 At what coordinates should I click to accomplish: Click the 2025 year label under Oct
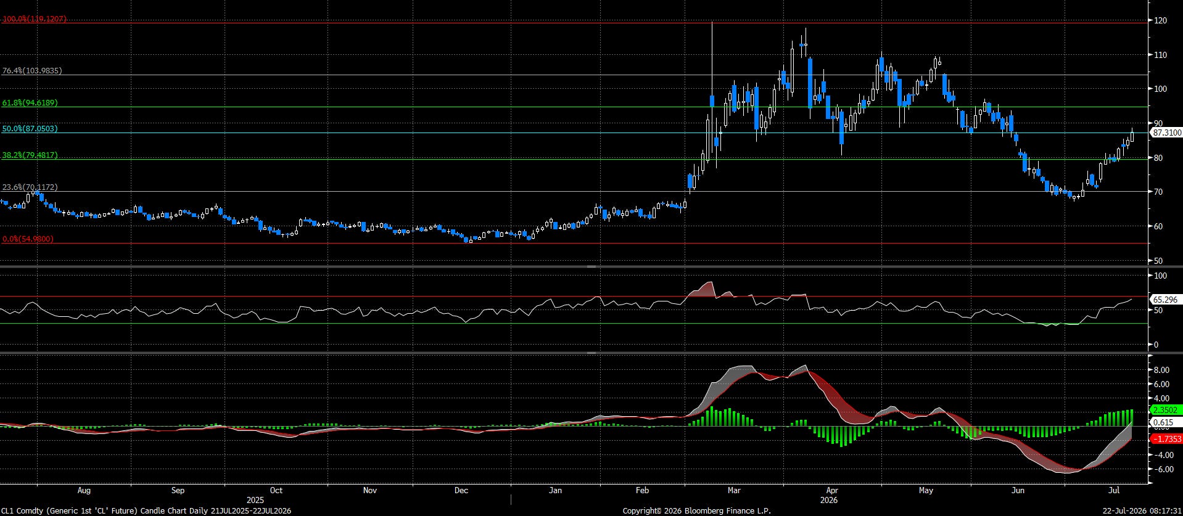tap(255, 500)
